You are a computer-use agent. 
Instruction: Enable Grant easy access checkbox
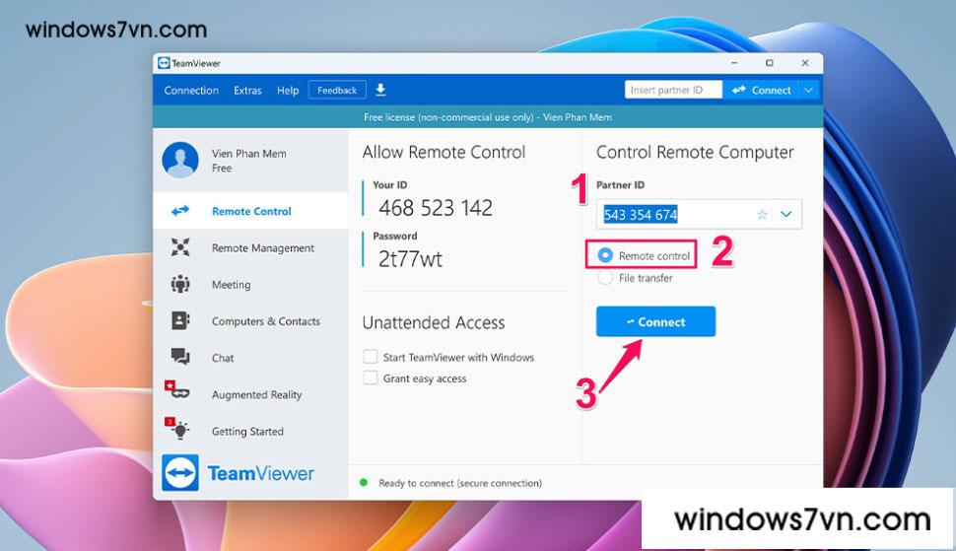pyautogui.click(x=371, y=378)
